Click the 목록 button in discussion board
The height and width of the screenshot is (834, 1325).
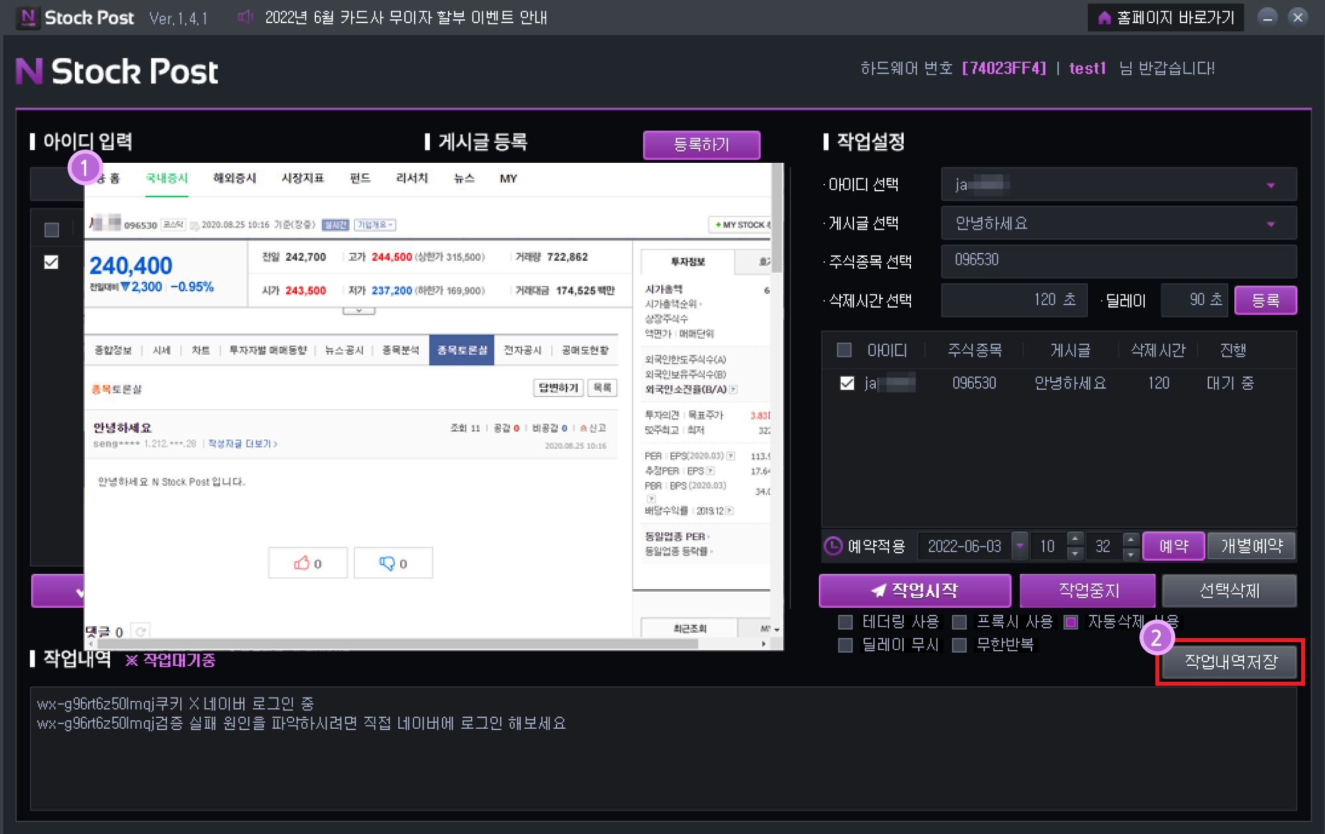click(x=602, y=388)
